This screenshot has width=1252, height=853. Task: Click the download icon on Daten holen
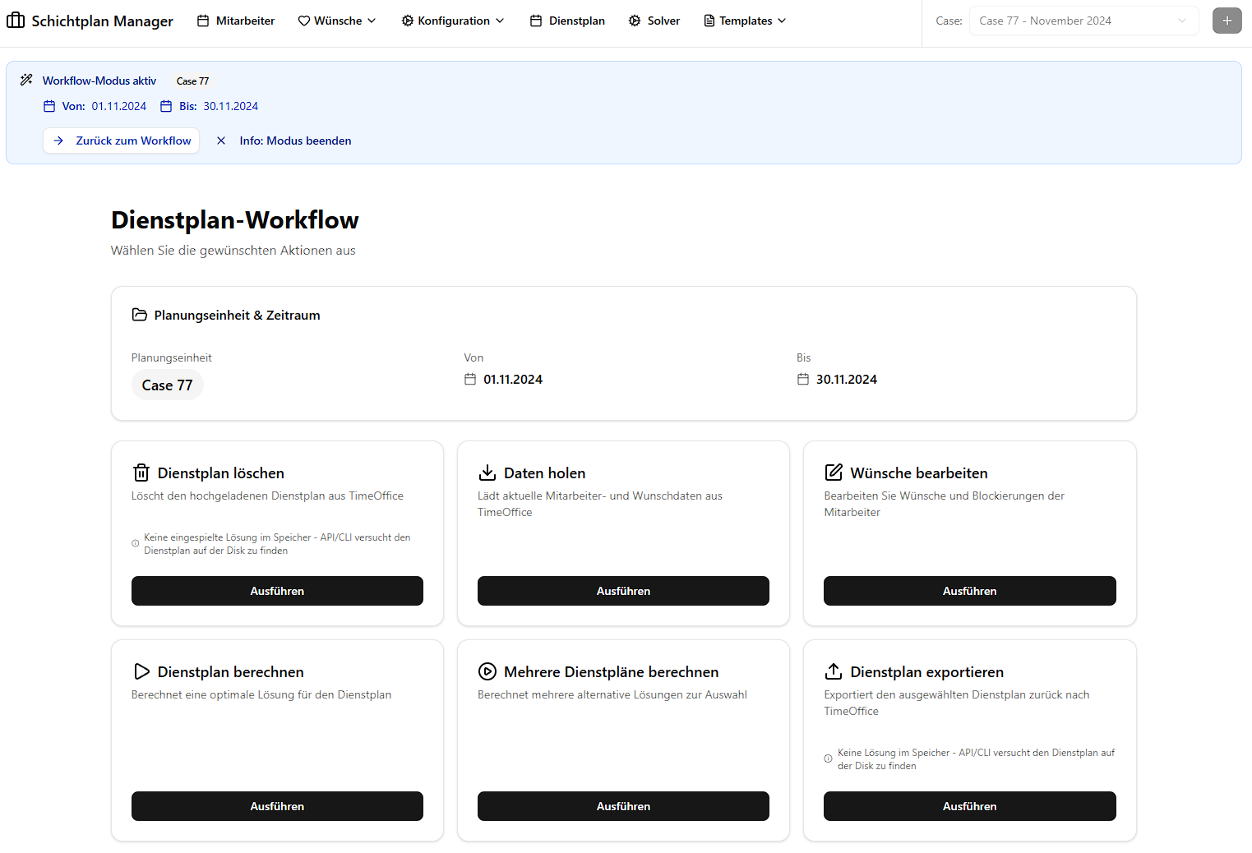pyautogui.click(x=487, y=473)
